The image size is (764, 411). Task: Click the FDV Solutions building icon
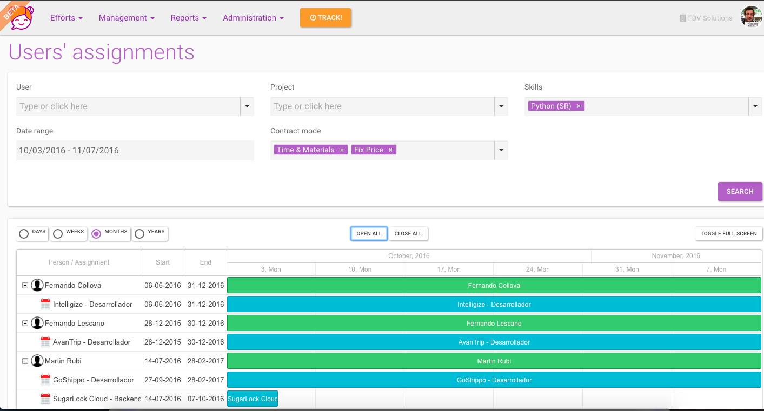coord(683,18)
